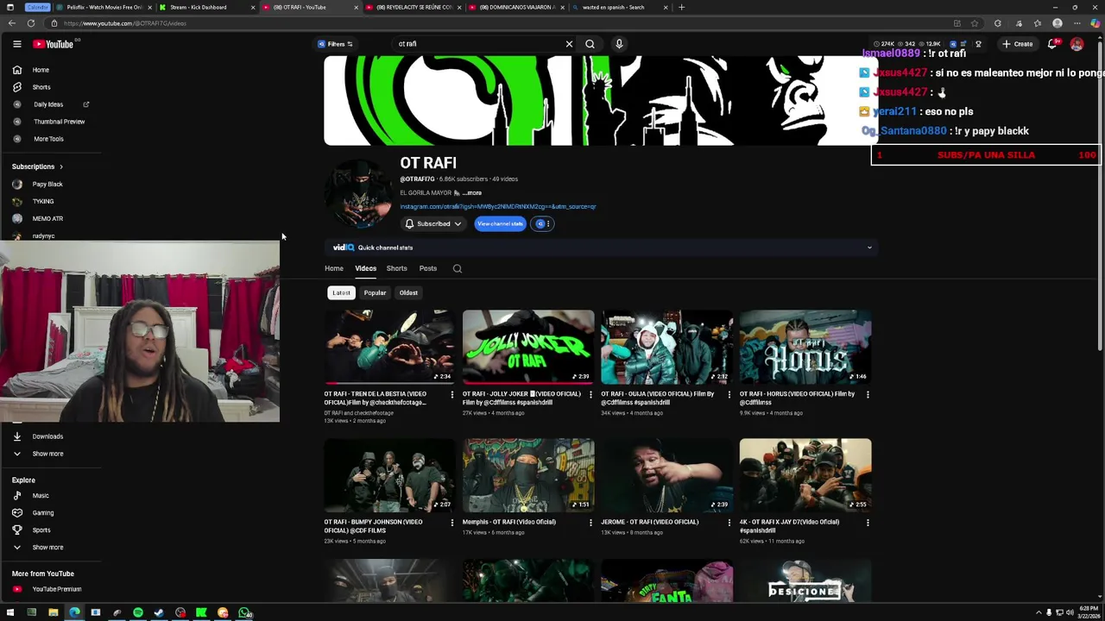1105x621 pixels.
Task: Open options for 4K OT RAFI video
Action: point(868,522)
